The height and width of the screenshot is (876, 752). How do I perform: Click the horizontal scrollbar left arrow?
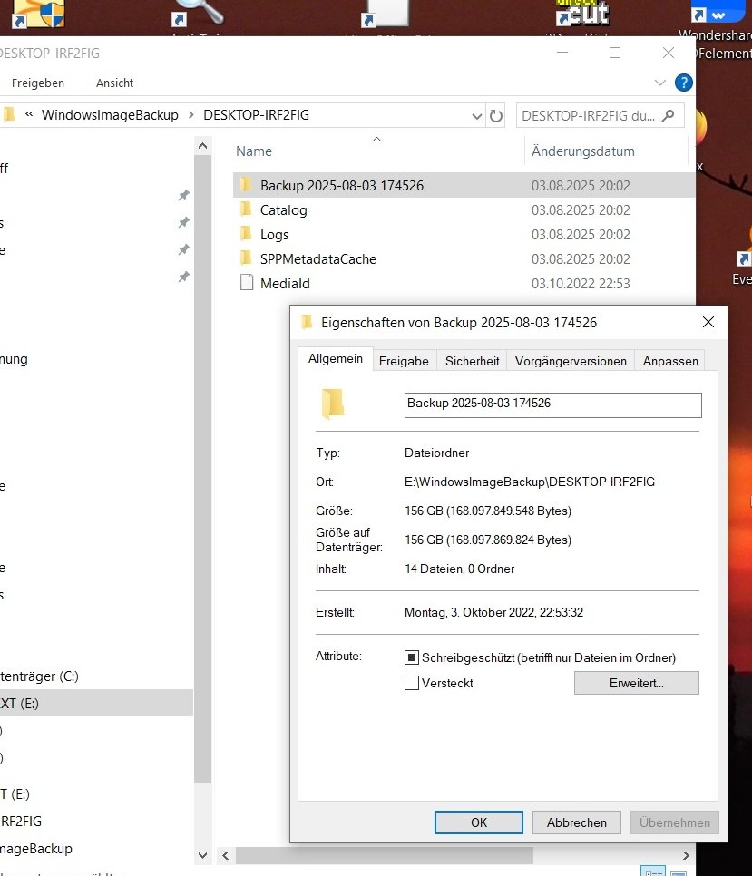point(226,855)
